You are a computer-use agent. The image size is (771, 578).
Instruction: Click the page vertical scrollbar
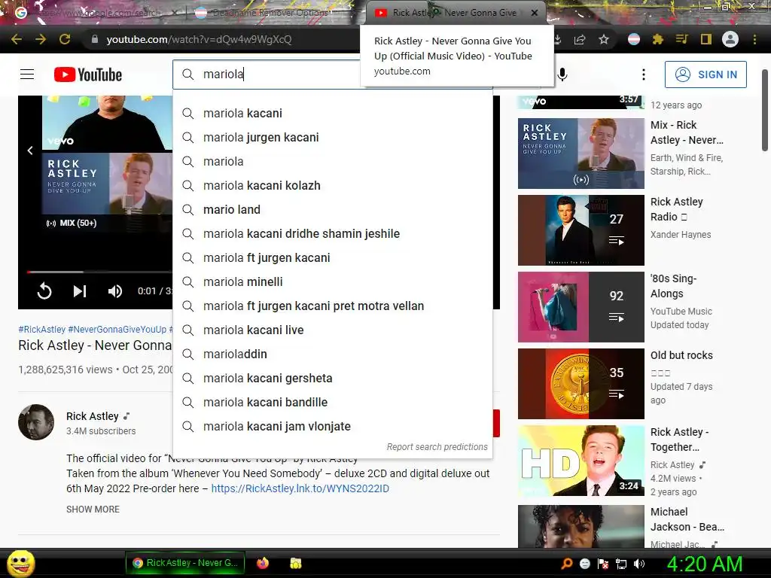click(765, 111)
